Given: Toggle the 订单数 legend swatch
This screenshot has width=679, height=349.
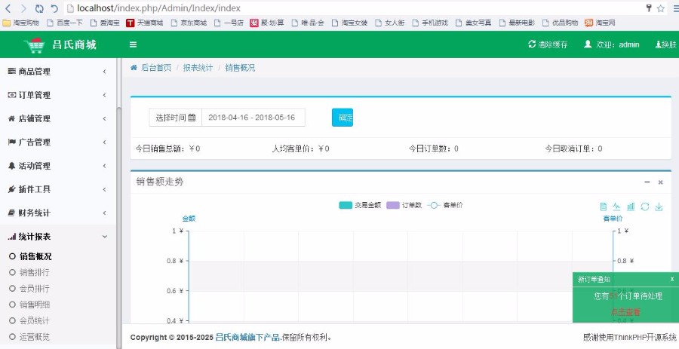Looking at the screenshot, I should tap(393, 206).
